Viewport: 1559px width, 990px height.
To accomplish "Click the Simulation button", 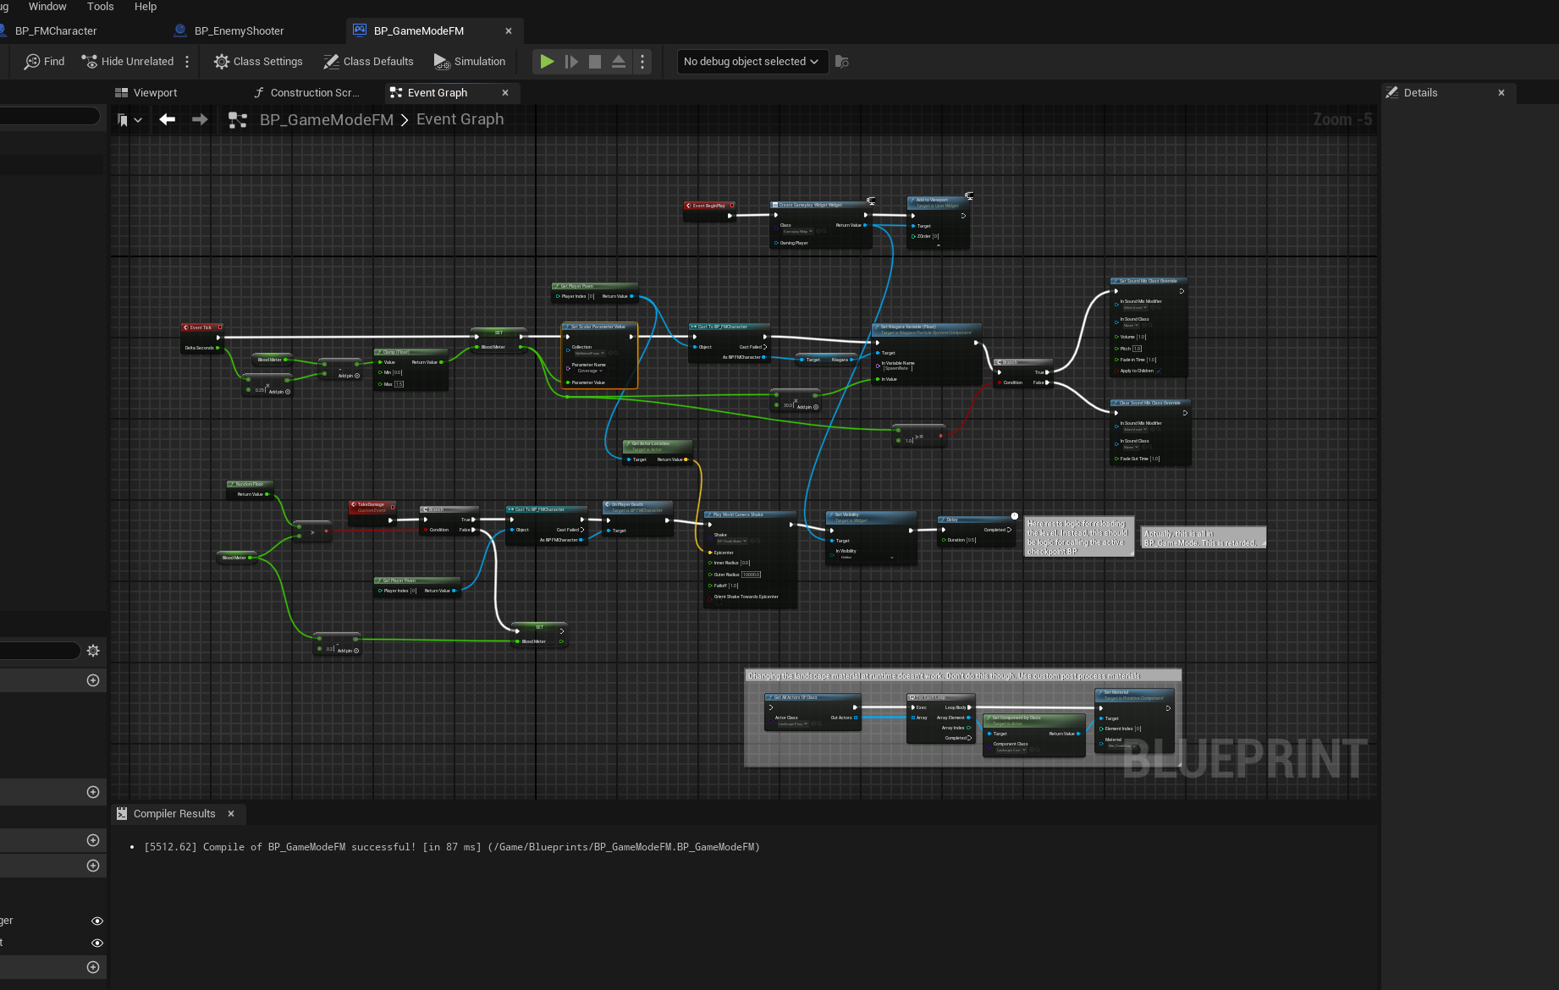I will click(470, 62).
